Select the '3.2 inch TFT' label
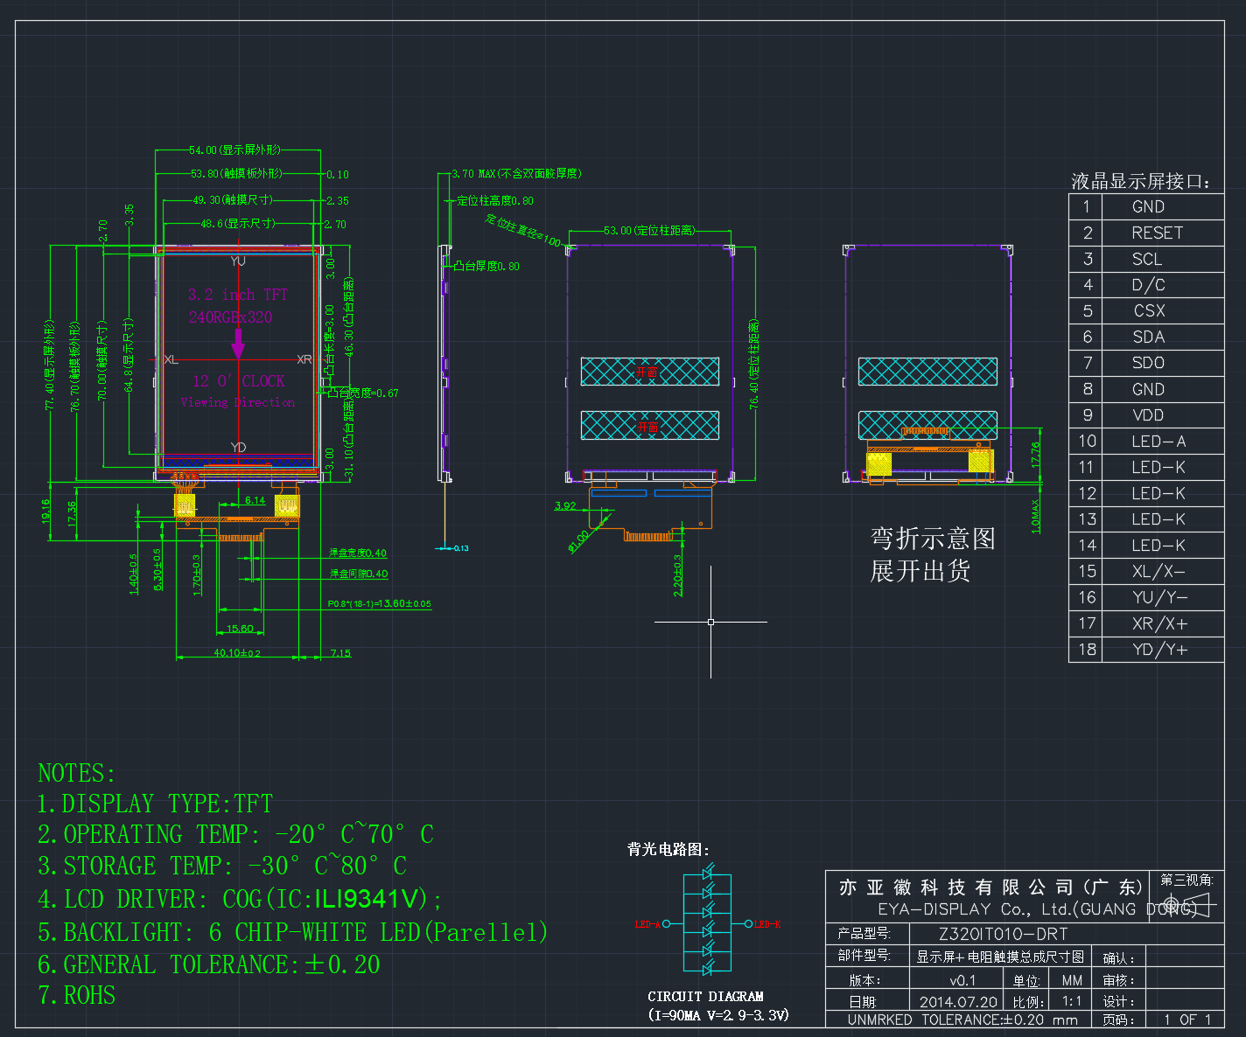This screenshot has height=1037, width=1246. pos(238,295)
